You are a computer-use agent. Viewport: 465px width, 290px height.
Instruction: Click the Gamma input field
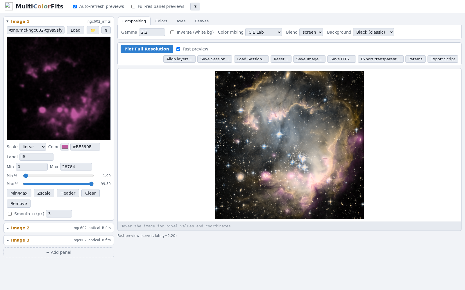[x=152, y=32]
